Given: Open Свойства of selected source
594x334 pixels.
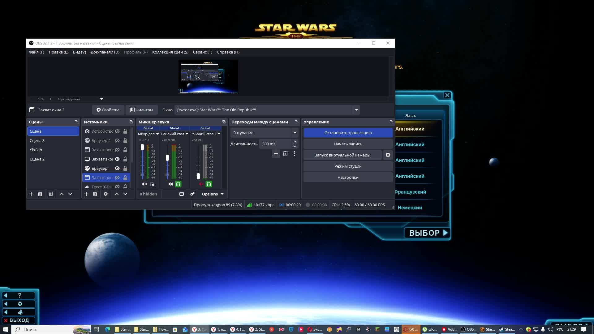Looking at the screenshot, I should (x=108, y=110).
